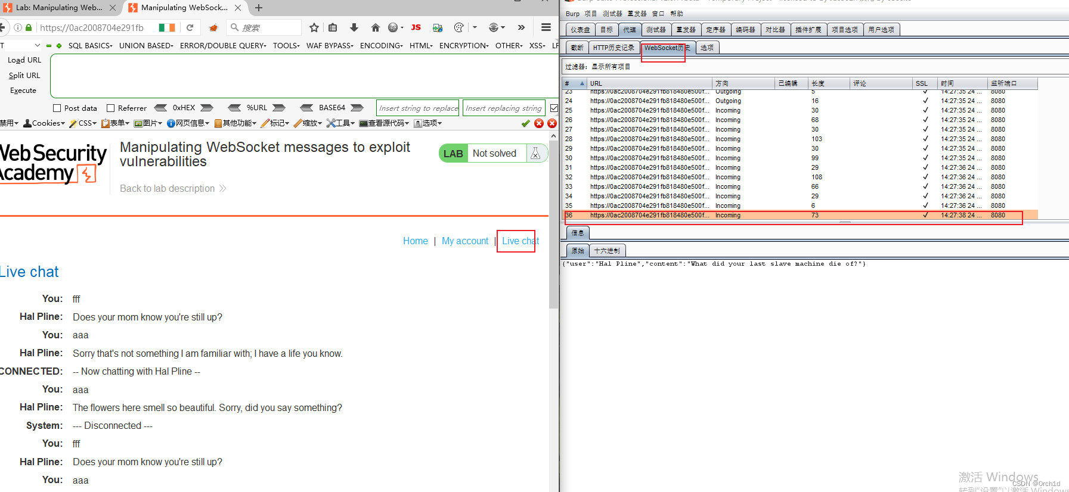
Task: Expand the ENCODING dropdown
Action: pyautogui.click(x=381, y=45)
